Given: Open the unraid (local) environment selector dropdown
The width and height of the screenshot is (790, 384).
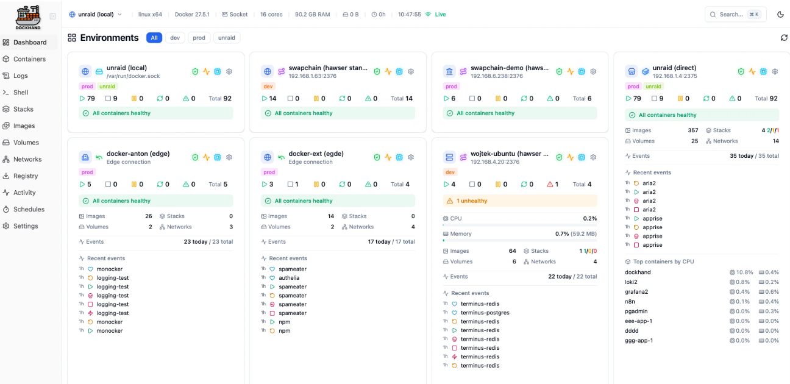Looking at the screenshot, I should (x=96, y=14).
